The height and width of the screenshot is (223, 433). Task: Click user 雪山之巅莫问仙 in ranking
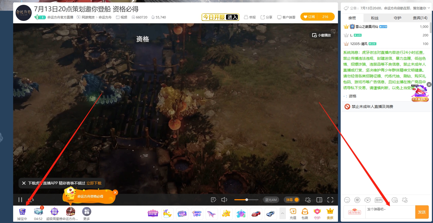coord(367,27)
